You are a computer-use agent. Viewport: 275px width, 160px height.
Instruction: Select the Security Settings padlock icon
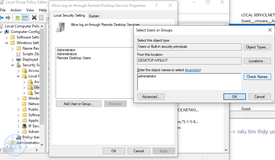click(x=19, y=65)
